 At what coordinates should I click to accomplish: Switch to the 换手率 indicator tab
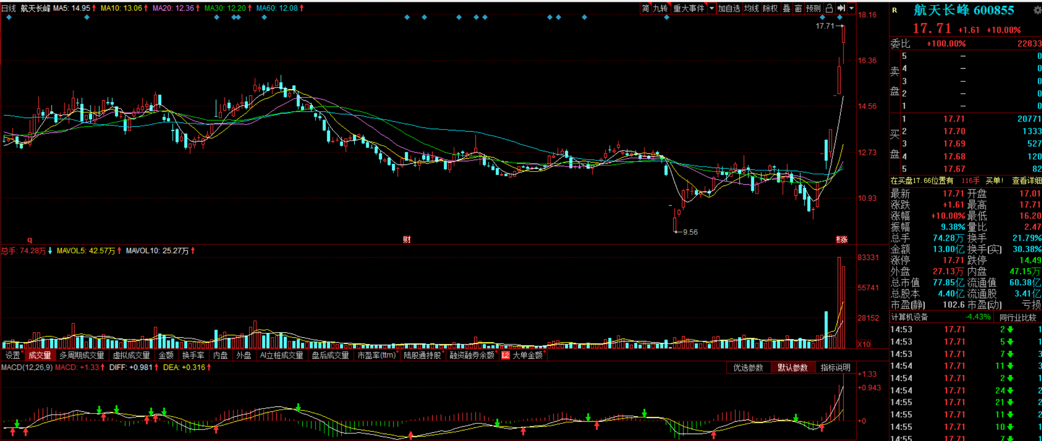click(x=193, y=355)
